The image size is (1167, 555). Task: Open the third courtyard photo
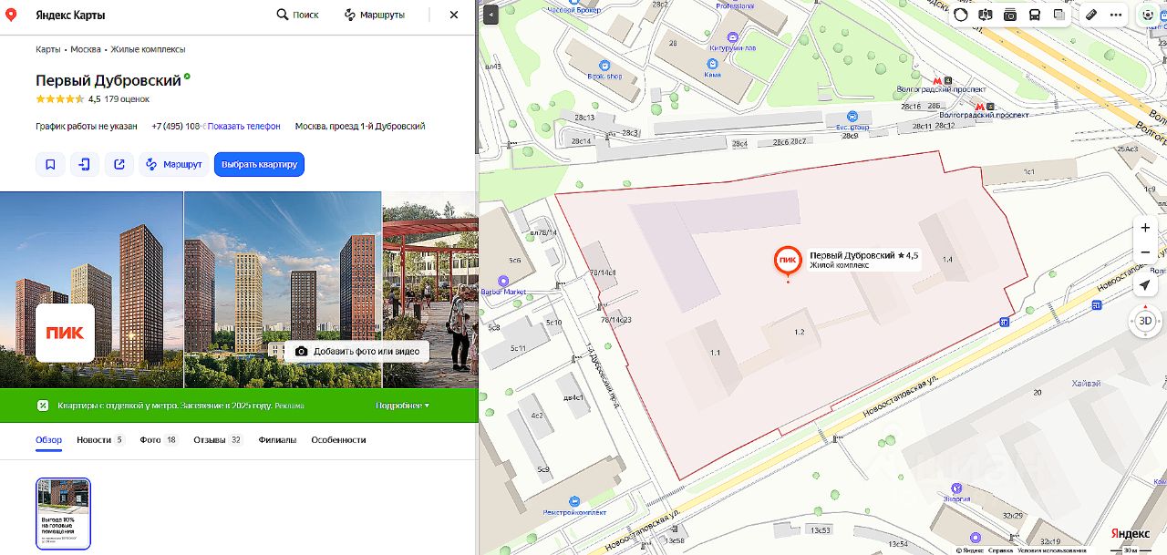(430, 290)
